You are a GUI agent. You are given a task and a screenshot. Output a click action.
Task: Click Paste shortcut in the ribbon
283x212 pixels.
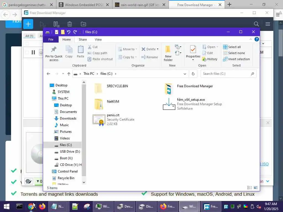tap(100, 59)
